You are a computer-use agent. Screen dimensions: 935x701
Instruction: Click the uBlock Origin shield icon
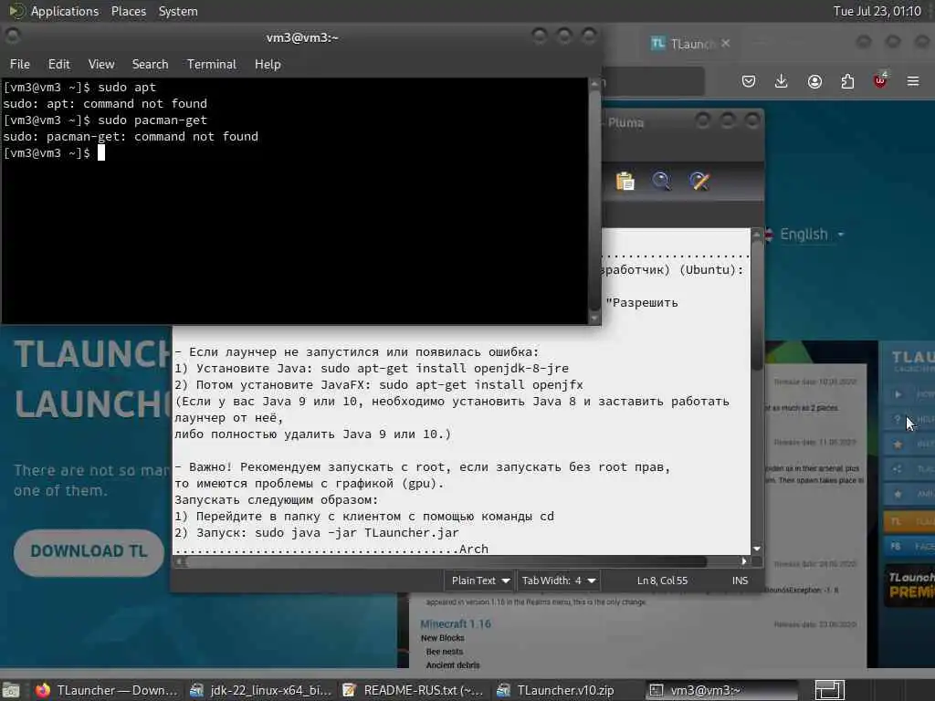(880, 81)
